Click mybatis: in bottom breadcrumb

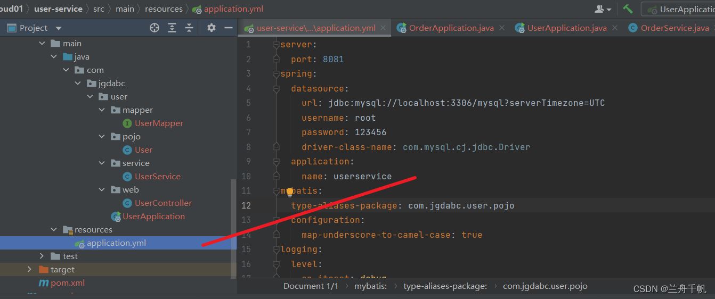point(371,286)
